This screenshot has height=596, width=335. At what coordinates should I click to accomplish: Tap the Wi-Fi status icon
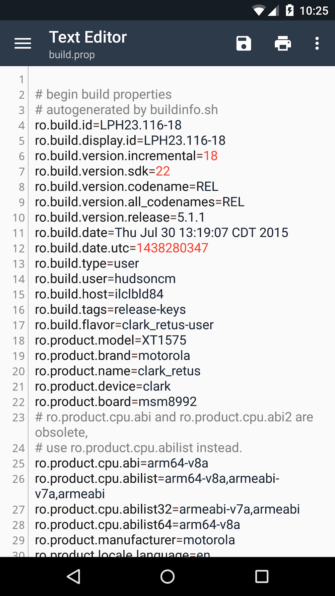[x=259, y=11]
